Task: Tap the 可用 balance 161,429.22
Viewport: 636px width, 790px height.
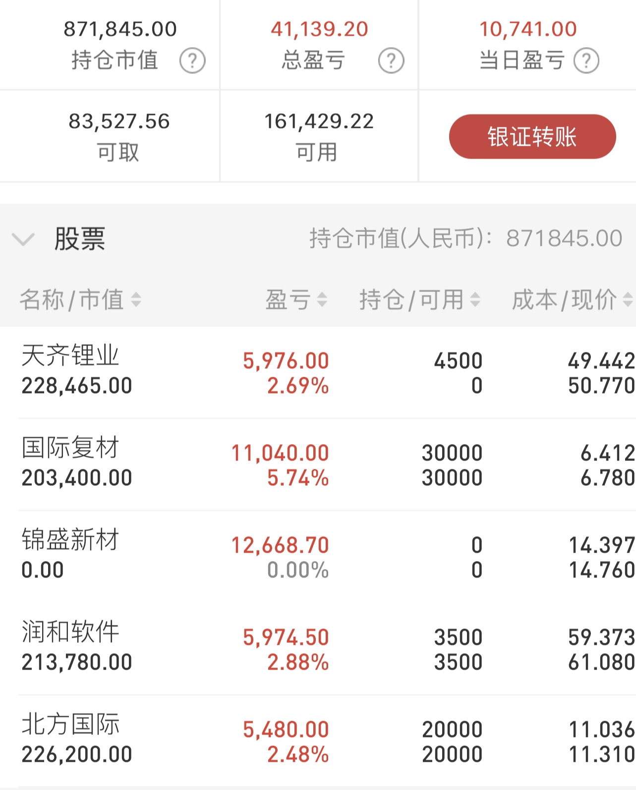Action: tap(319, 121)
